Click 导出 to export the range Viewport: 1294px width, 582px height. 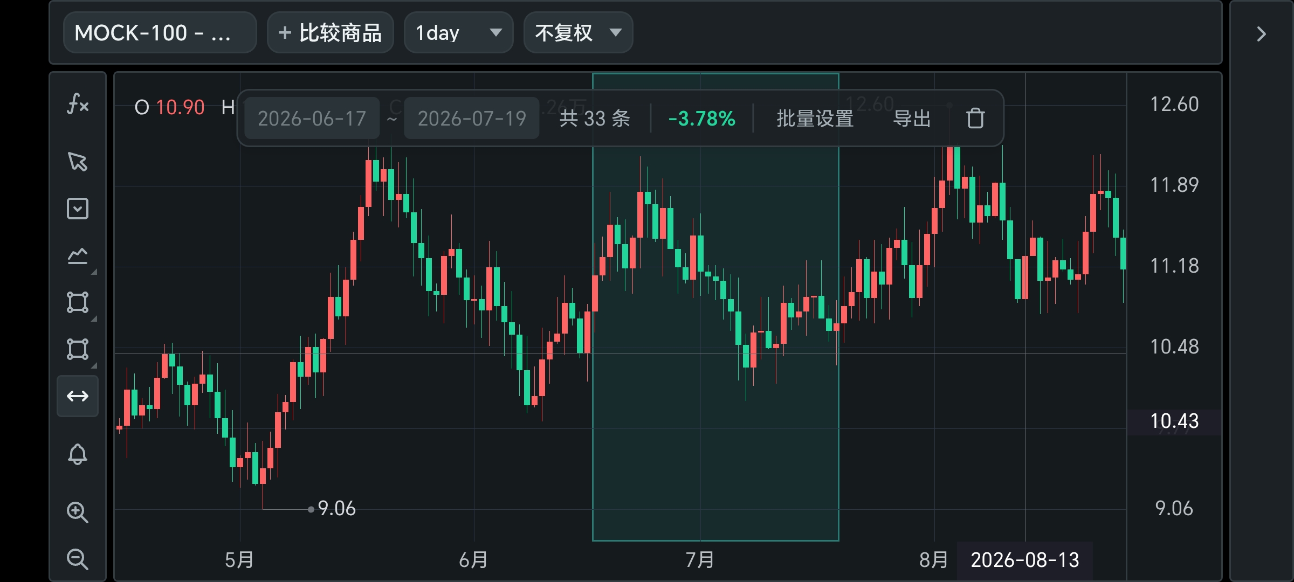[912, 119]
